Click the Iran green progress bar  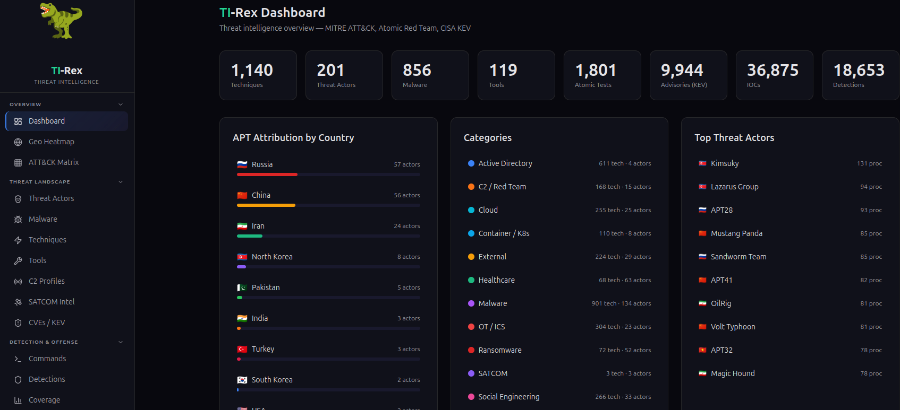[250, 236]
